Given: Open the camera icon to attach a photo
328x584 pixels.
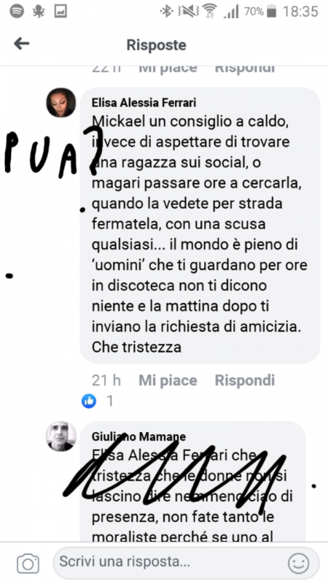Looking at the screenshot, I should [28, 563].
